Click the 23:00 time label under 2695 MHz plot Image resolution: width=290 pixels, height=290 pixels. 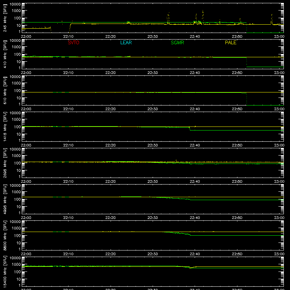tap(279, 182)
